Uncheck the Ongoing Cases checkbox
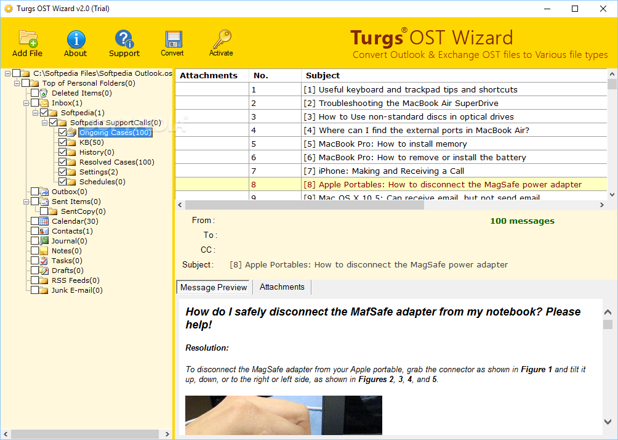This screenshot has width=618, height=440. click(62, 132)
